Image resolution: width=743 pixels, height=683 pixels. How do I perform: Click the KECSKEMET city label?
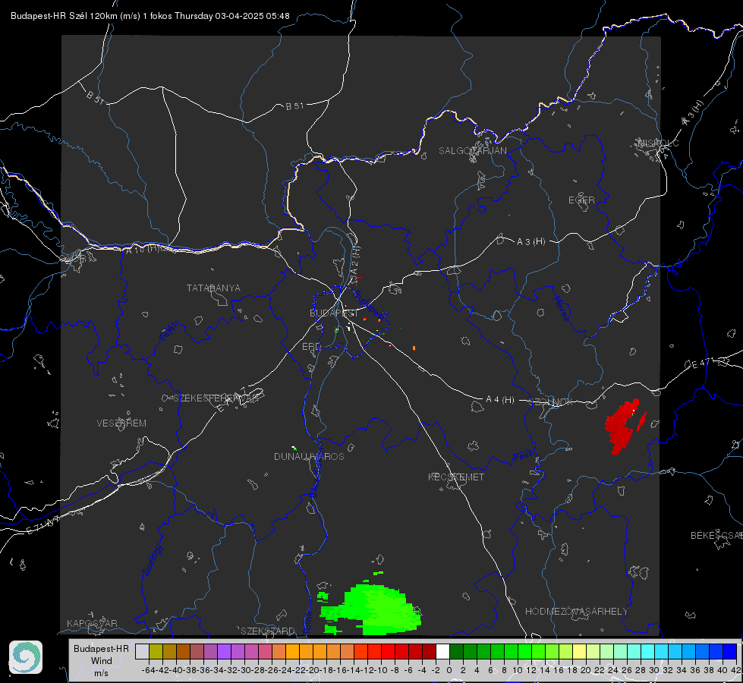(x=456, y=477)
